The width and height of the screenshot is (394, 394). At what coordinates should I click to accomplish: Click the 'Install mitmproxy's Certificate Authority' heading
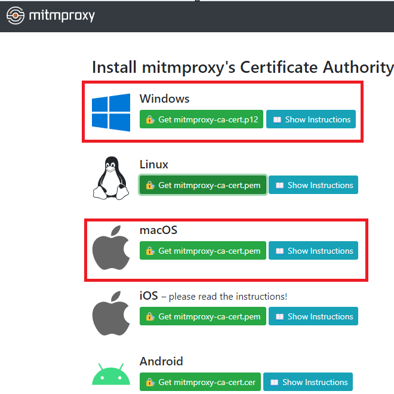click(243, 67)
